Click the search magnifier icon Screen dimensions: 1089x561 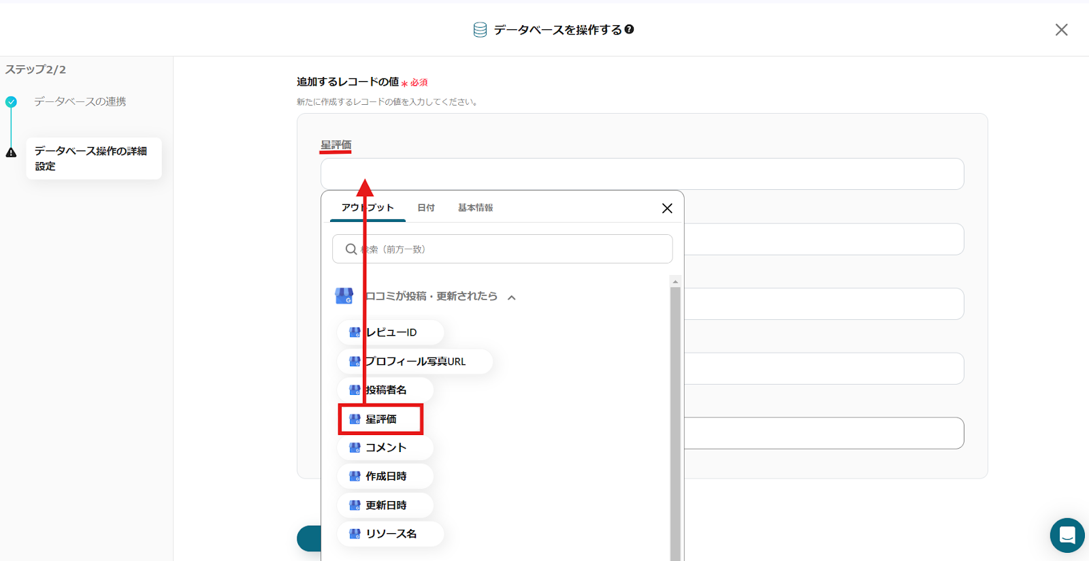351,249
